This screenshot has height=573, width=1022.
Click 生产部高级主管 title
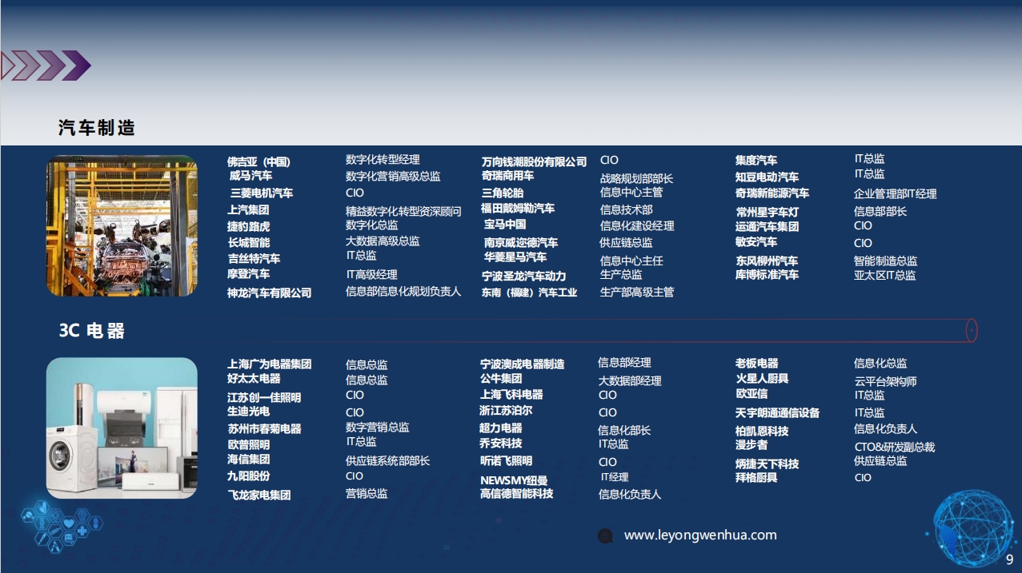coord(637,292)
